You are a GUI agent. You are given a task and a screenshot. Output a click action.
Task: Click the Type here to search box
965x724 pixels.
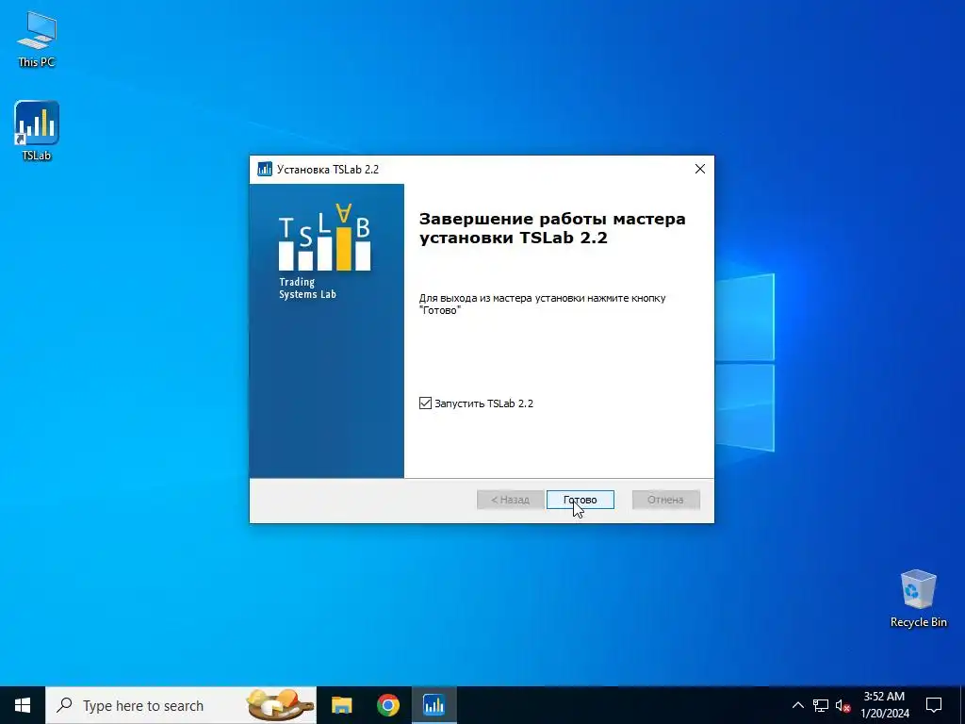point(181,705)
